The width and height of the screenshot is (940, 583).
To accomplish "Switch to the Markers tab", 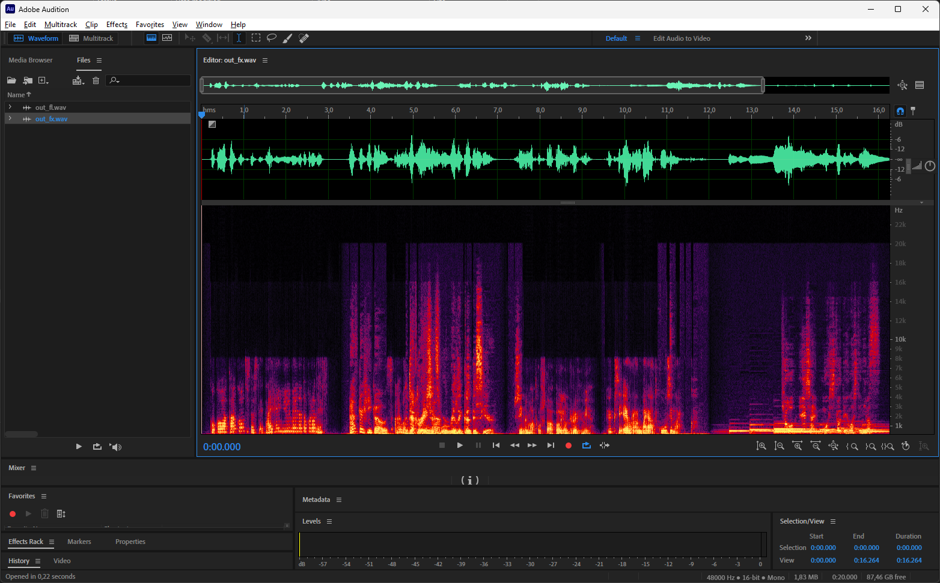I will tap(79, 542).
